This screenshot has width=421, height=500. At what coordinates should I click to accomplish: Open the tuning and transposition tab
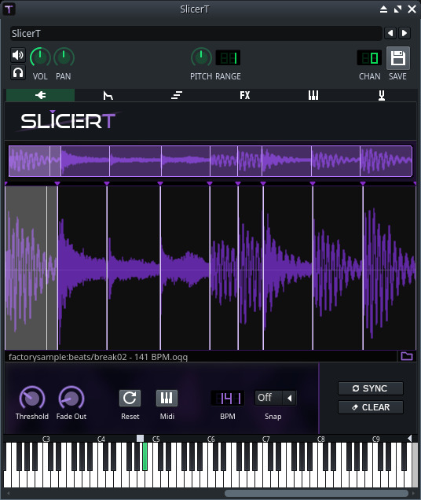click(x=382, y=95)
